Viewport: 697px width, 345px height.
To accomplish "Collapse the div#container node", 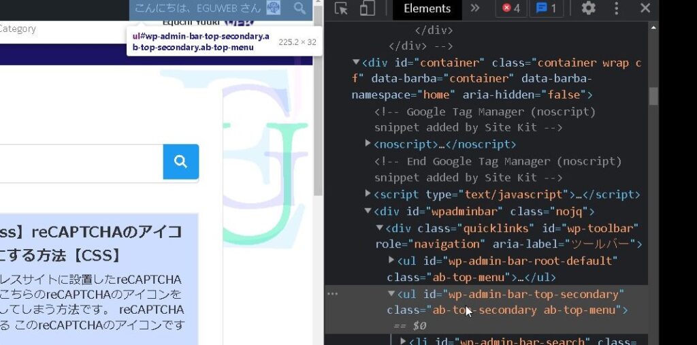I will tap(356, 63).
